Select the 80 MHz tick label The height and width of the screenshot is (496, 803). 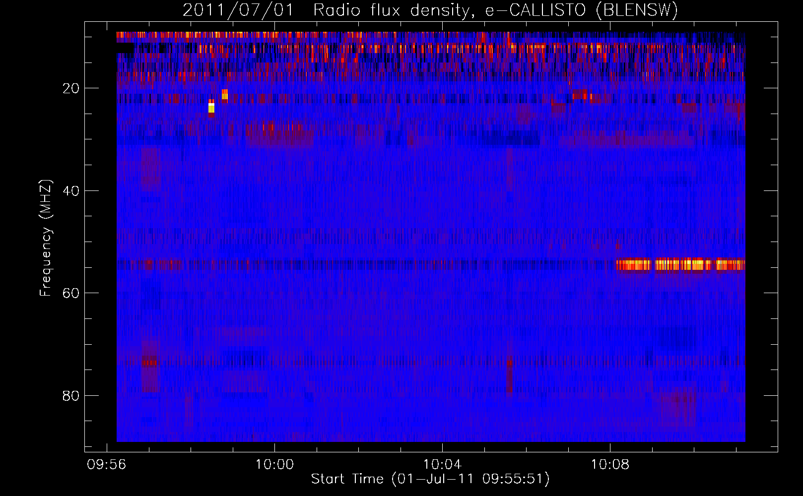pyautogui.click(x=71, y=395)
